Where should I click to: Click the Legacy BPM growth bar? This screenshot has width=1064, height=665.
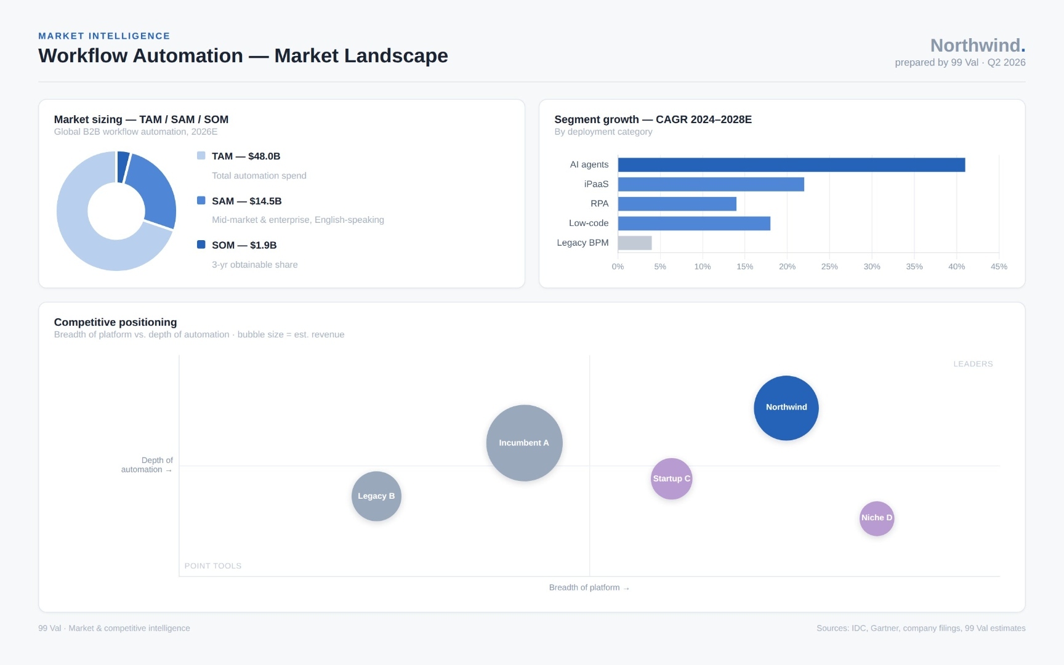coord(635,243)
